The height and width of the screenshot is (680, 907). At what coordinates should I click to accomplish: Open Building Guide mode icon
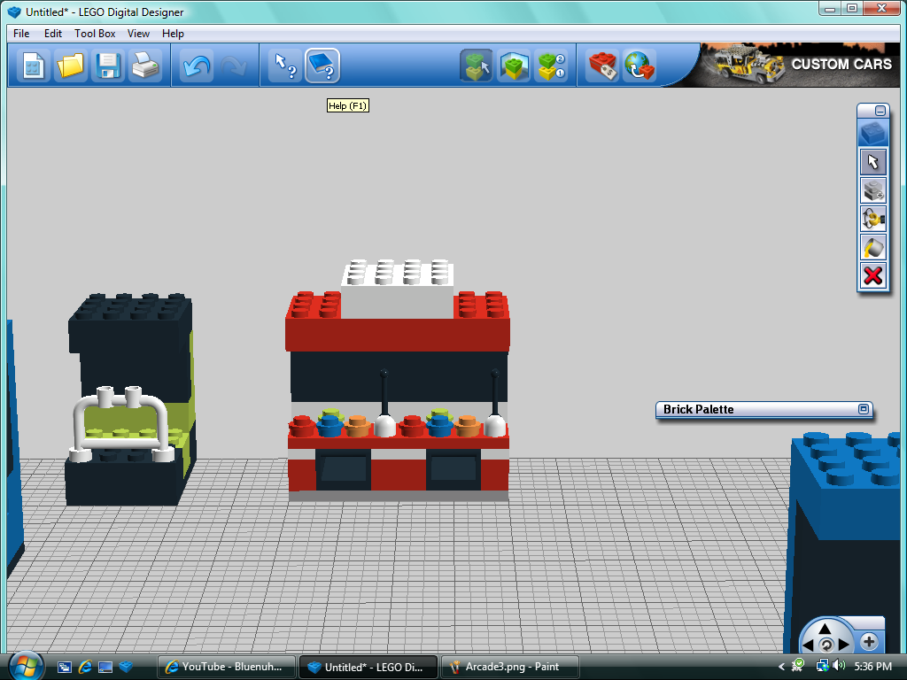pyautogui.click(x=551, y=66)
